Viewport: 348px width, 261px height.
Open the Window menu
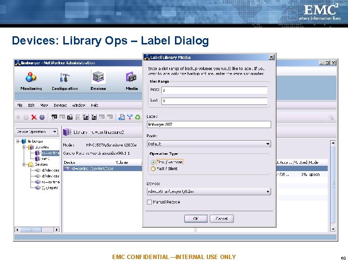coord(79,105)
